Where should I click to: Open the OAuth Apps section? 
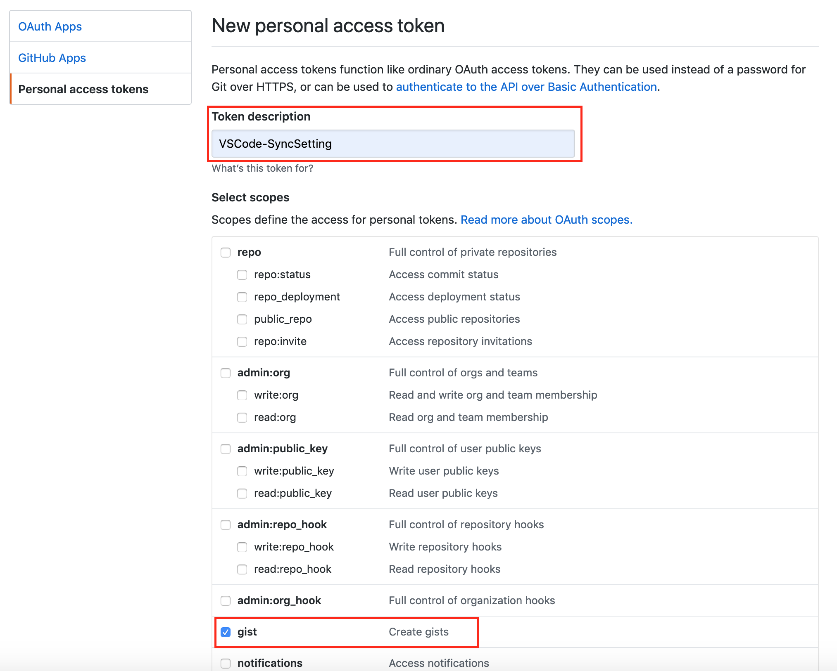click(50, 26)
